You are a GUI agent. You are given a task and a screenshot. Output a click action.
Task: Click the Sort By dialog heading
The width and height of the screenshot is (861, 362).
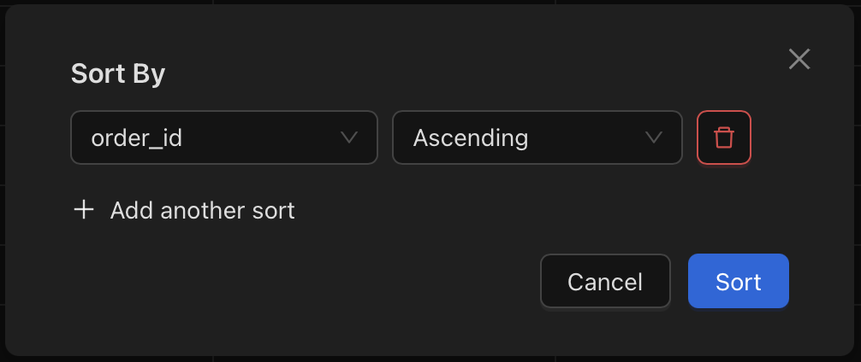click(x=118, y=74)
